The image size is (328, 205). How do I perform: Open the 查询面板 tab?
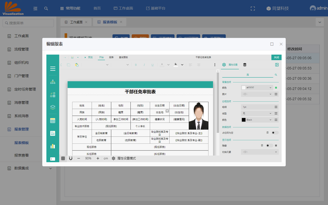click(123, 57)
